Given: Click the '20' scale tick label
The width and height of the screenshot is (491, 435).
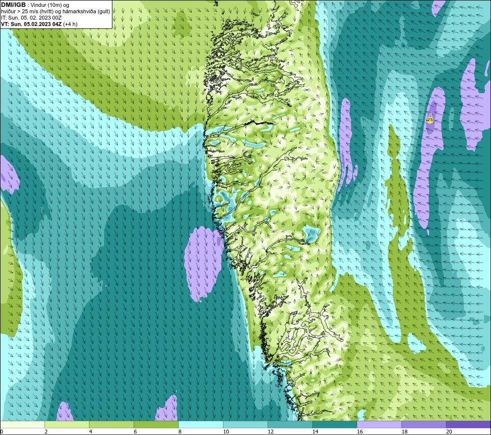Looking at the screenshot, I should [x=449, y=432].
